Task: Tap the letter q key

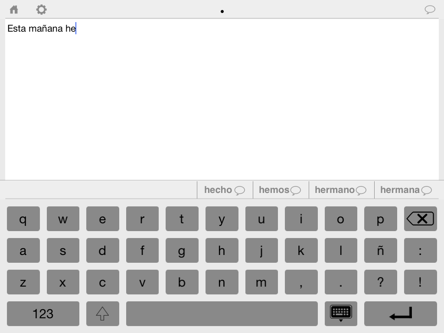Action: (23, 219)
